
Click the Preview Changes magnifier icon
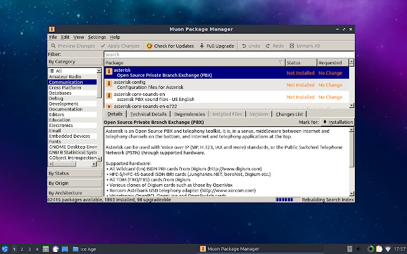(53, 46)
